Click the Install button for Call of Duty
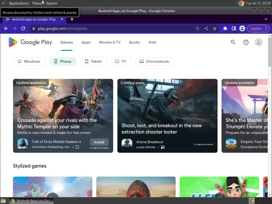272x204 pixels. click(x=99, y=142)
